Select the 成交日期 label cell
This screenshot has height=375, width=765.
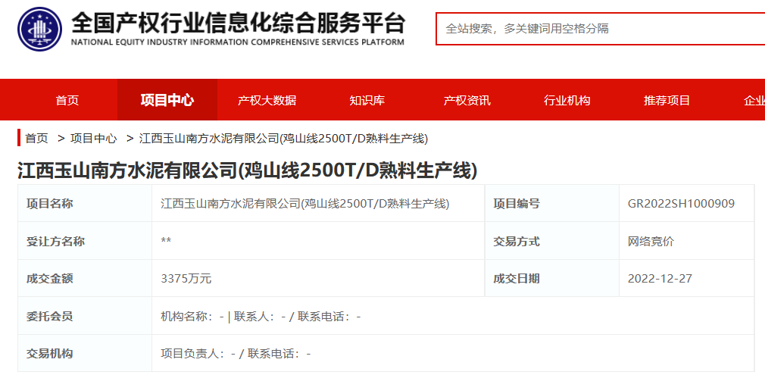click(552, 278)
